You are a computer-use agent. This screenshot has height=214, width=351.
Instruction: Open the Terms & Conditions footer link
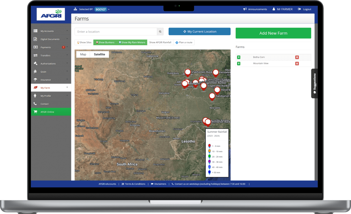[x=133, y=184]
